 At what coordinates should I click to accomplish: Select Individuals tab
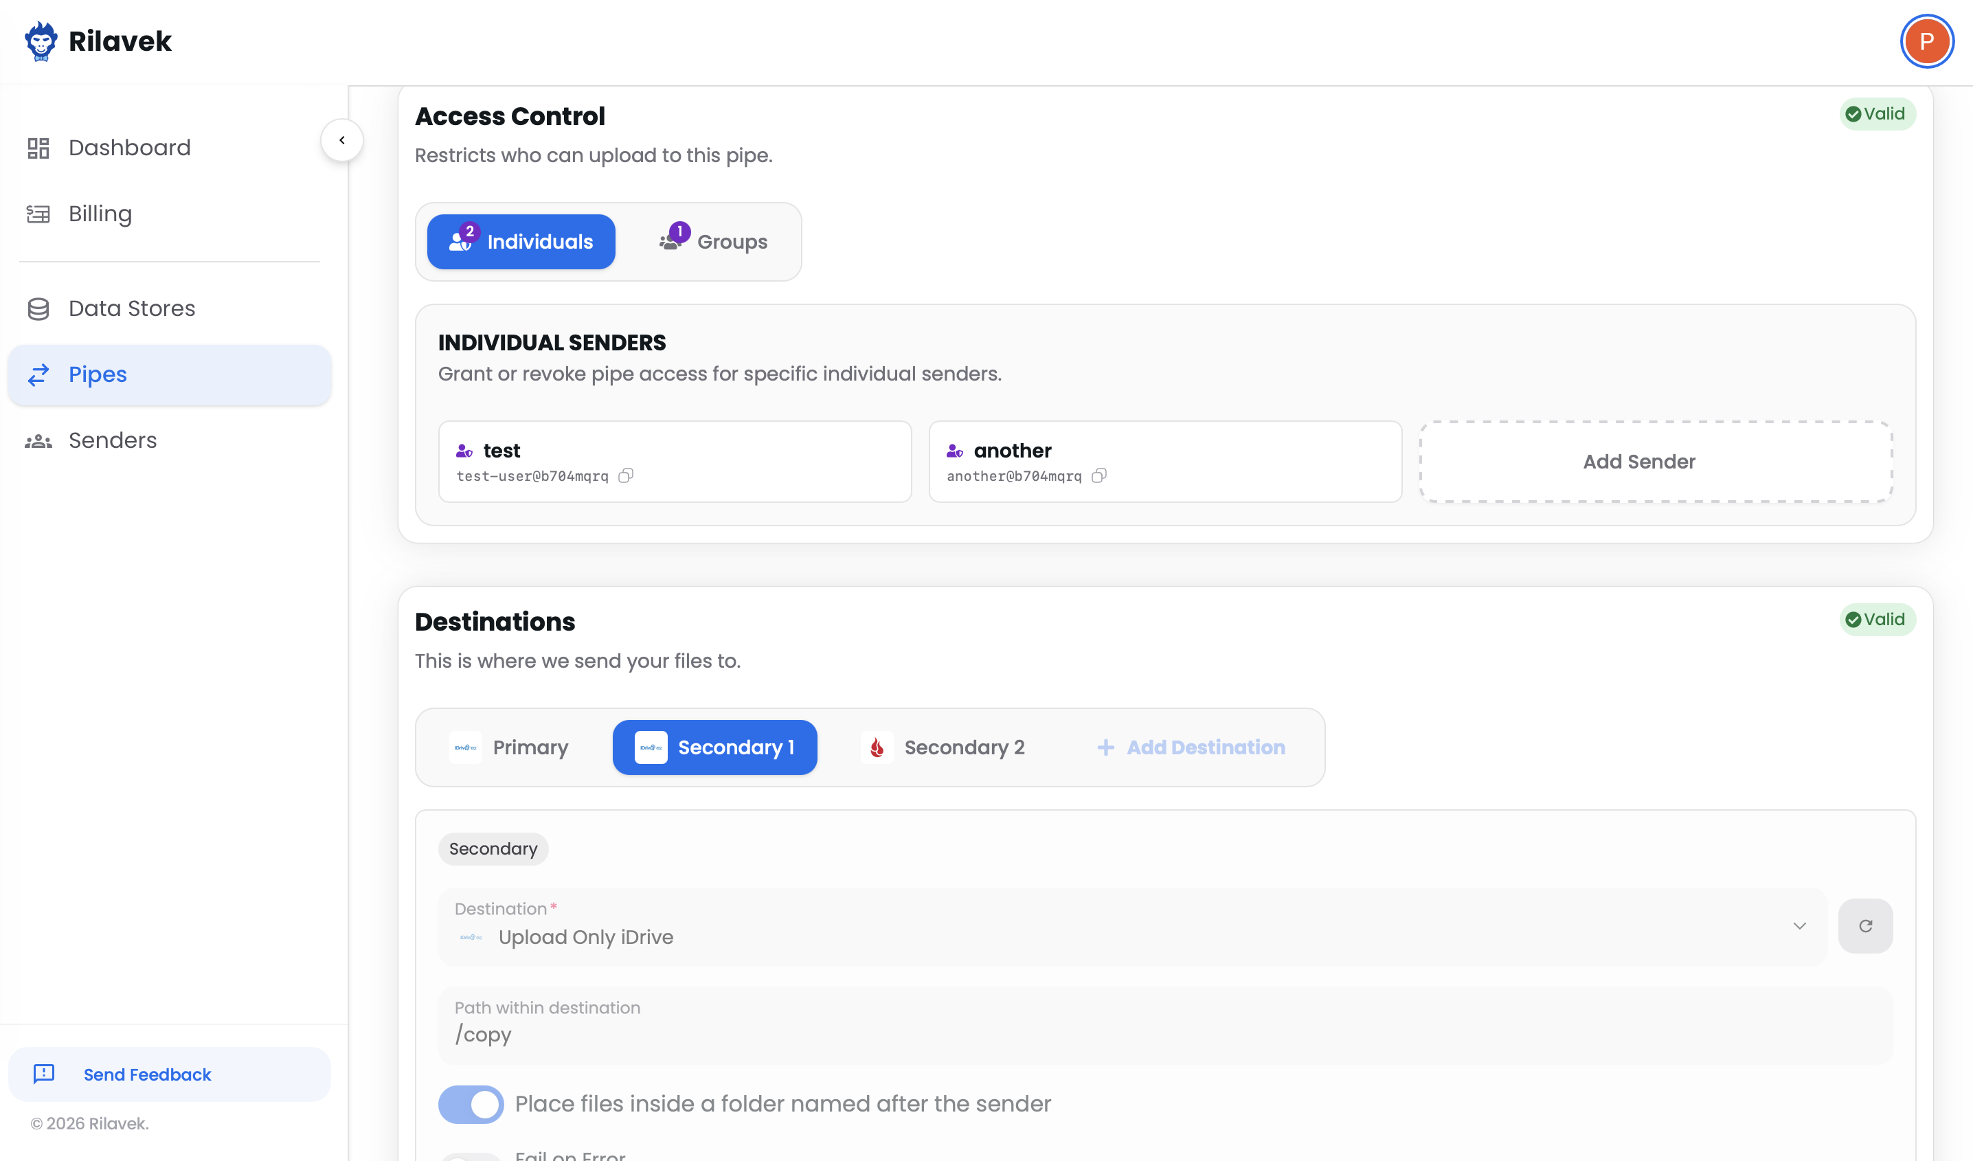coord(521,242)
